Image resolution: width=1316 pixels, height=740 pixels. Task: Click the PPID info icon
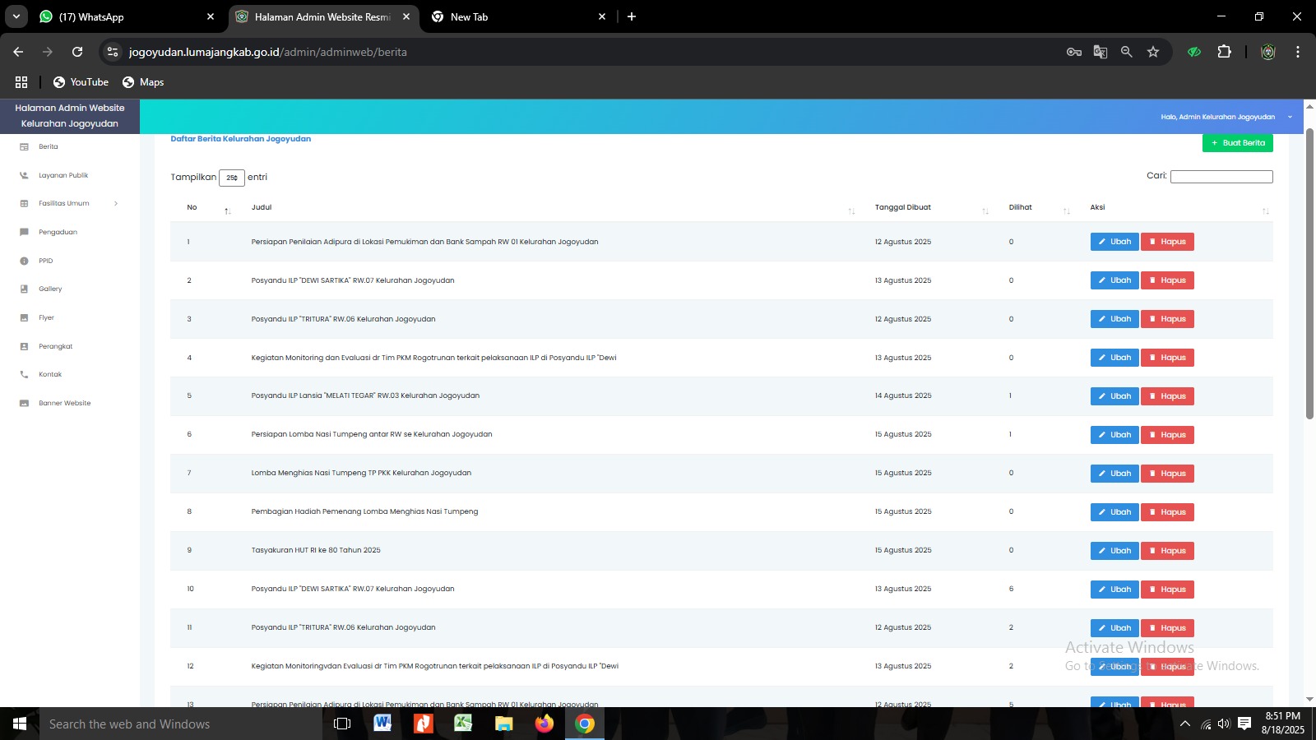[x=24, y=261]
